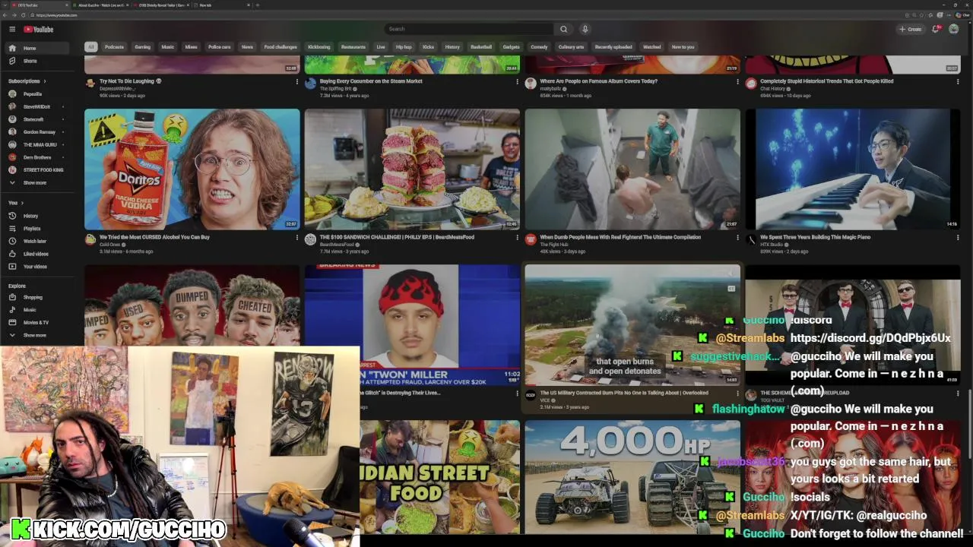
Task: Open the Statecraft subscription channel
Action: [x=36, y=119]
